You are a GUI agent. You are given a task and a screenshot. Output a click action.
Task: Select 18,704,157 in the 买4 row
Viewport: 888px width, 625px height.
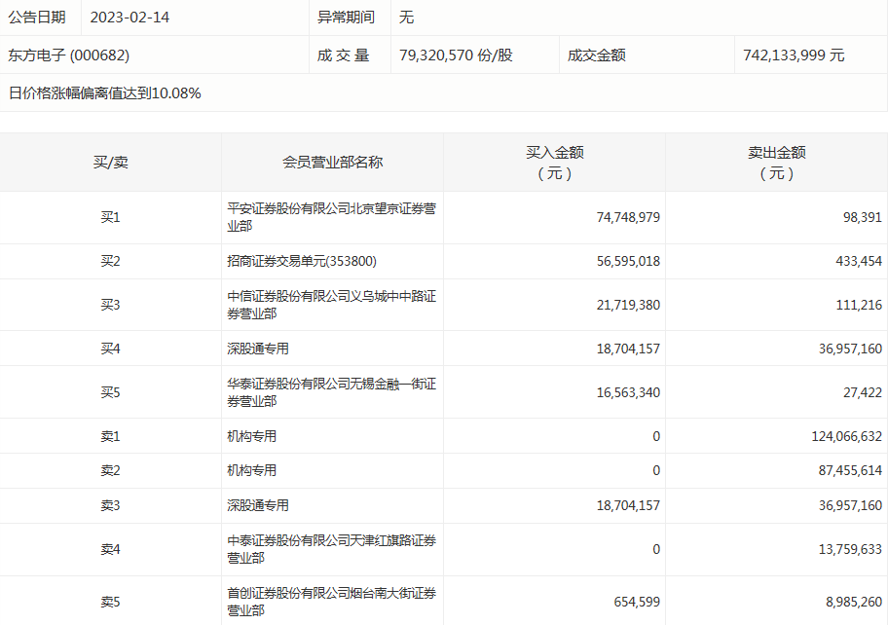point(628,349)
